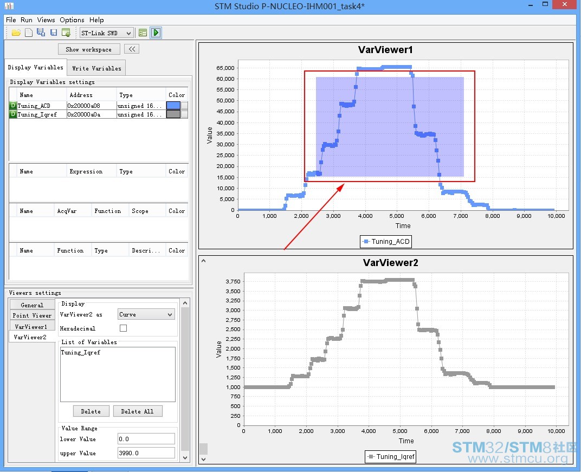581x472 pixels.
Task: Click the Scope column header
Action: click(147, 211)
